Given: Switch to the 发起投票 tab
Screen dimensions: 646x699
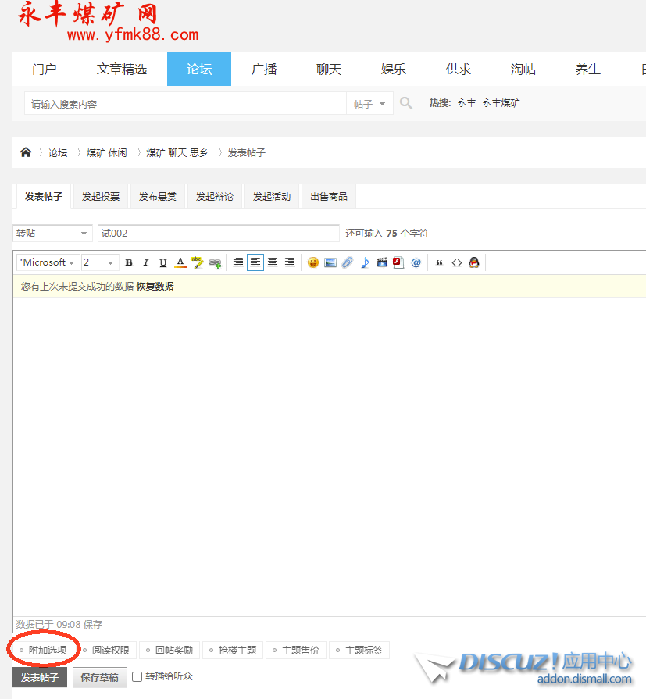Looking at the screenshot, I should pyautogui.click(x=101, y=197).
